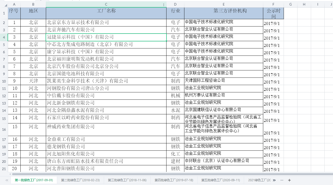
Task: Select cell 北京福田康明斯发动机有限公司
Action: (x=106, y=59)
